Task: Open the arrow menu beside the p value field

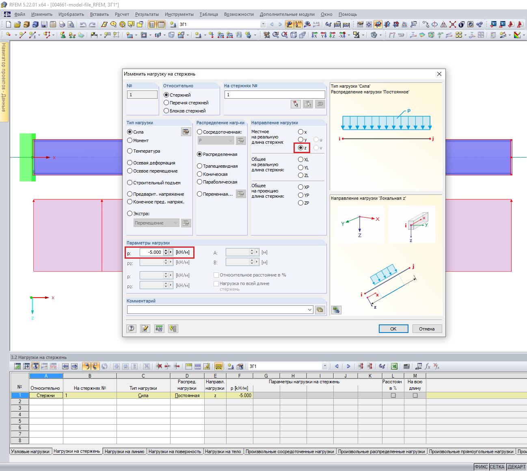Action: pyautogui.click(x=171, y=252)
